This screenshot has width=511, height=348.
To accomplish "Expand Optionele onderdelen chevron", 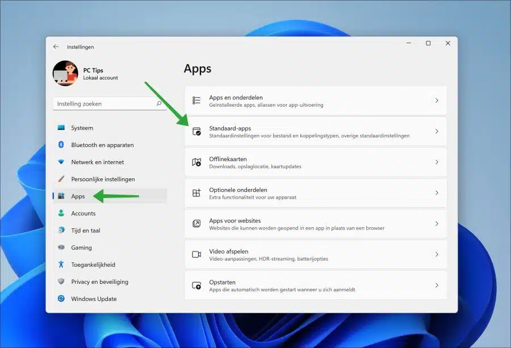I will tap(437, 192).
